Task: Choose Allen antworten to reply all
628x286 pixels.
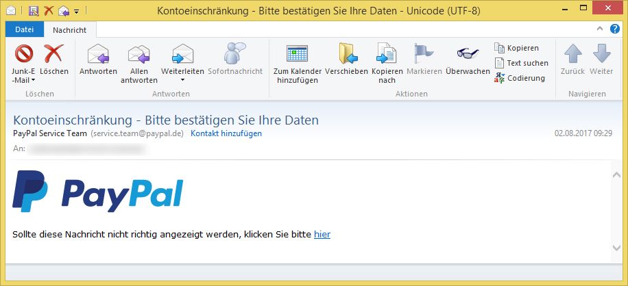Action: coord(139,64)
